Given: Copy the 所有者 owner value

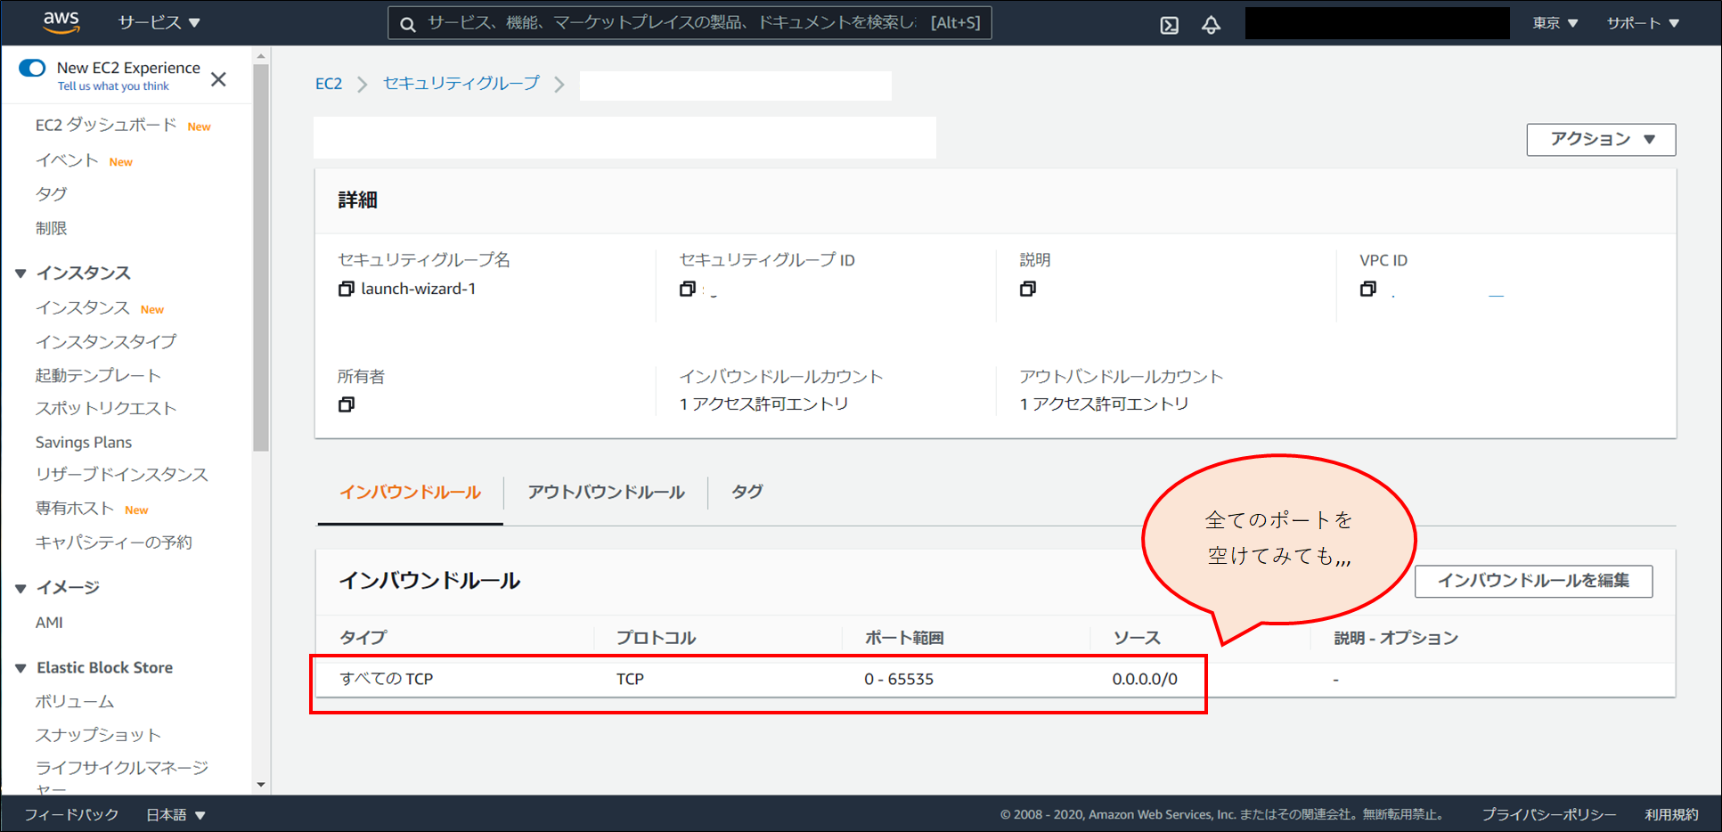Looking at the screenshot, I should click(x=347, y=404).
